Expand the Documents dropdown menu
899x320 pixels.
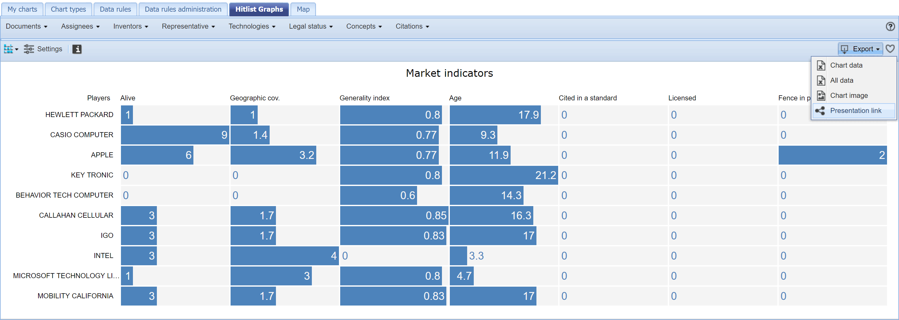(x=26, y=26)
